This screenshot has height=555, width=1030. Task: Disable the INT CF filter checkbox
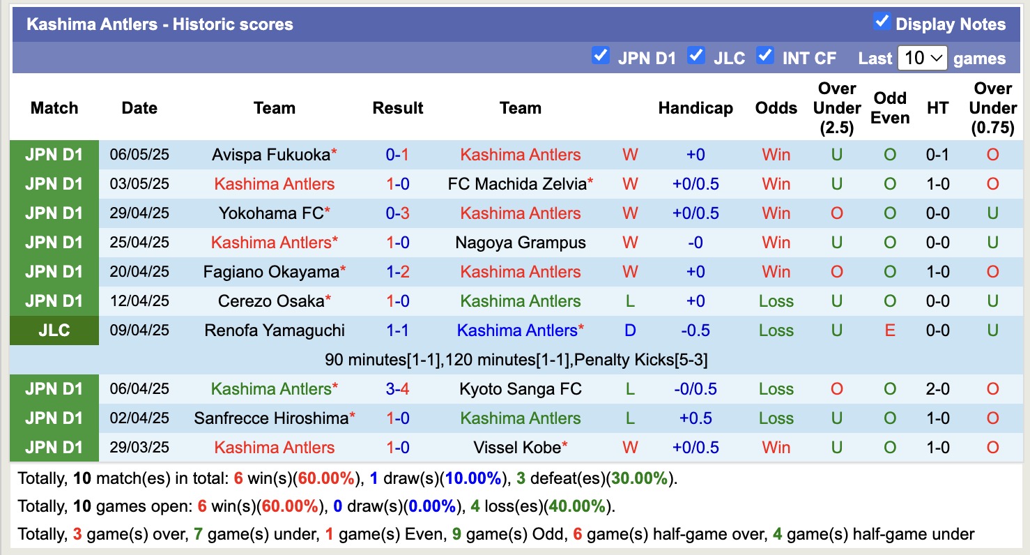[x=765, y=56]
